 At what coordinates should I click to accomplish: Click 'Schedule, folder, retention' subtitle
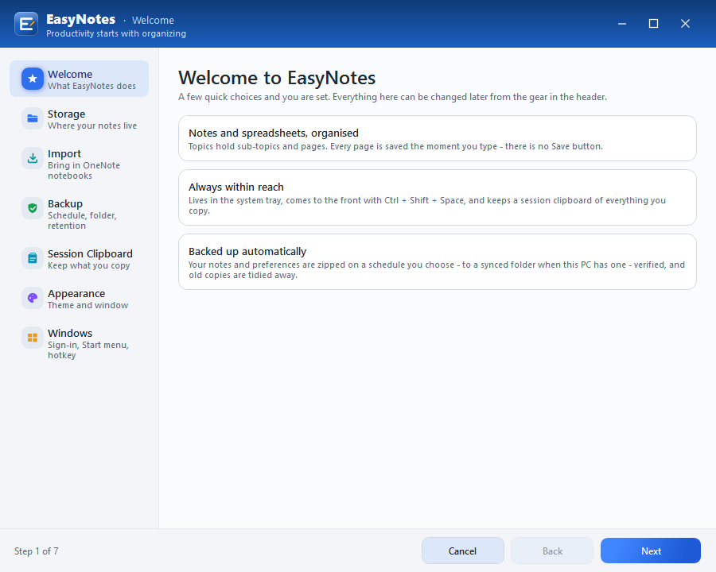pyautogui.click(x=82, y=221)
